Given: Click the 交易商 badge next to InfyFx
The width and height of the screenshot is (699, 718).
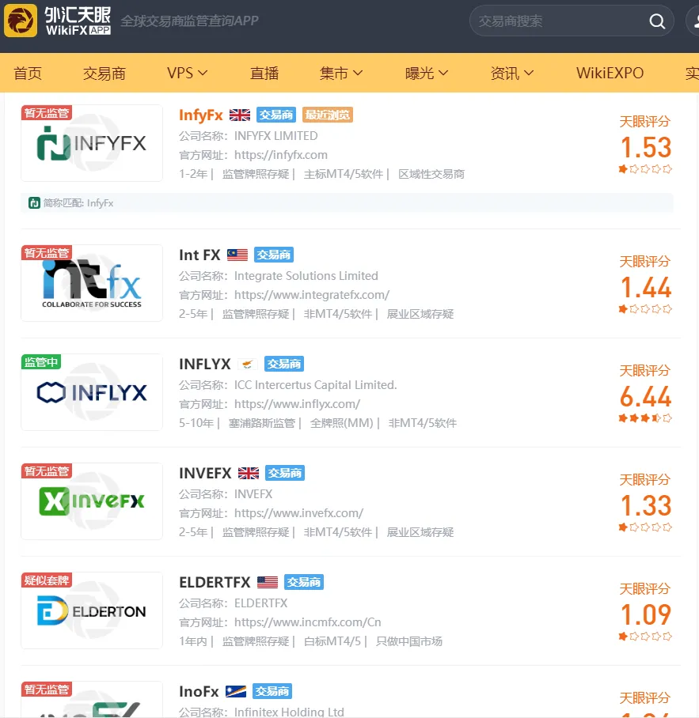Looking at the screenshot, I should coord(276,115).
